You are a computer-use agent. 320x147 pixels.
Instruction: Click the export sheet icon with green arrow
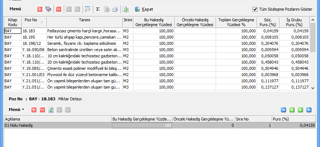click(x=126, y=9)
